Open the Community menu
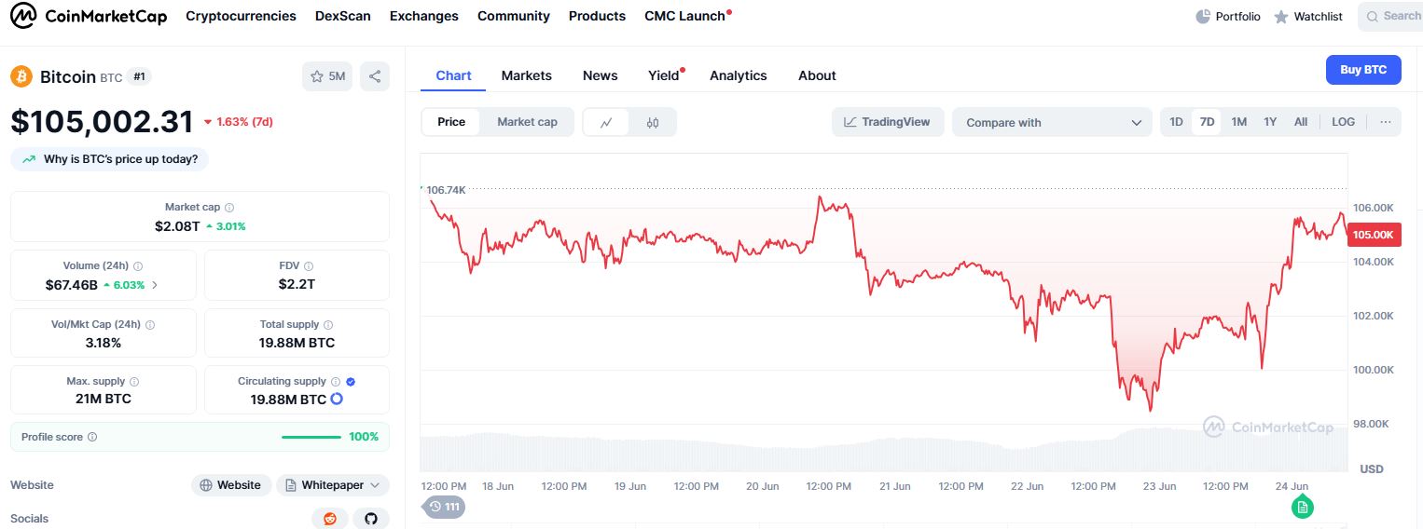The image size is (1423, 529). 514,16
